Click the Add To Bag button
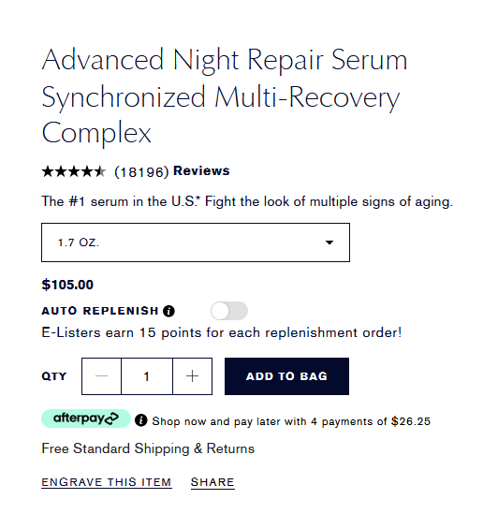Viewport: 483px width, 514px height. tap(286, 376)
